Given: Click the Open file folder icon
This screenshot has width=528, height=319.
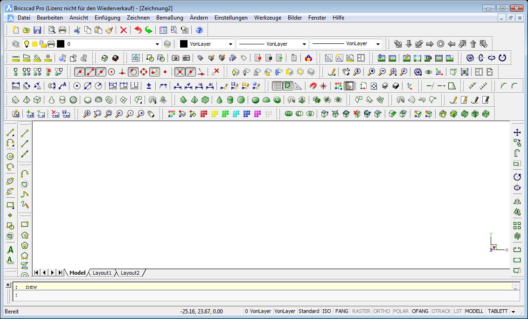Looking at the screenshot, I should 26,30.
